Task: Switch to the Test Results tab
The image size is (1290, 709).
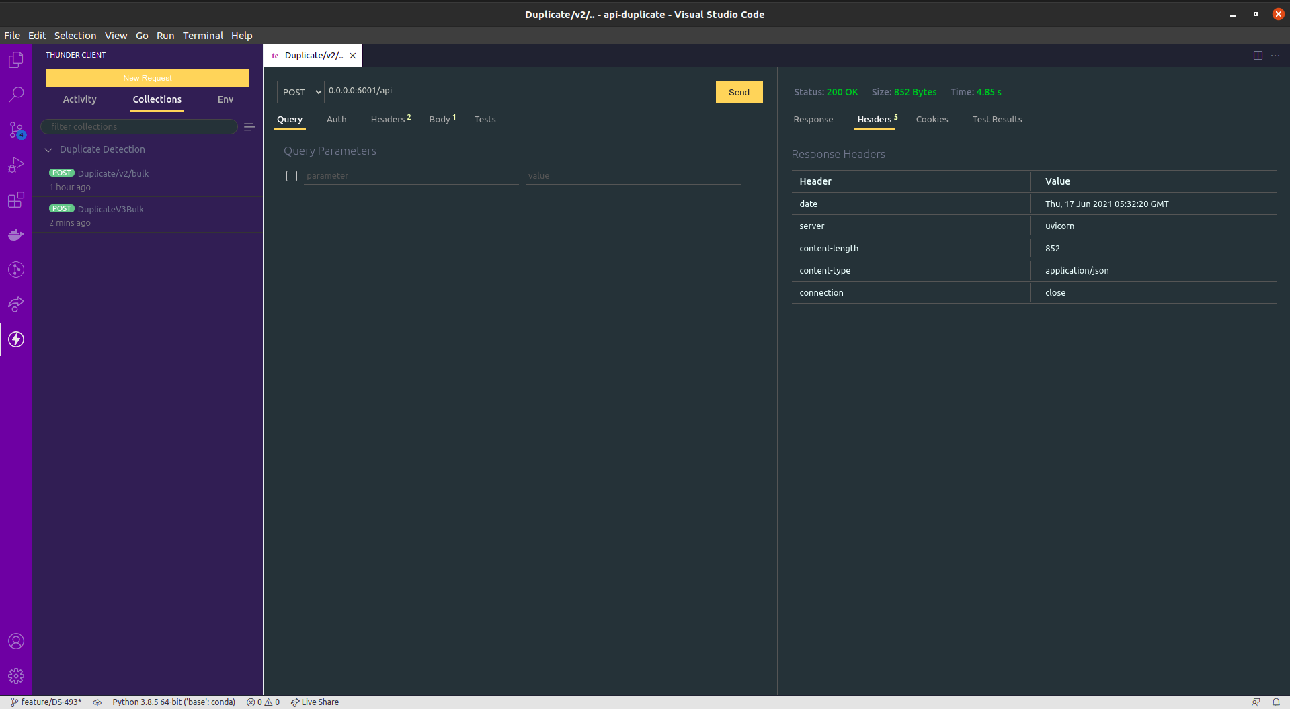Action: point(998,120)
